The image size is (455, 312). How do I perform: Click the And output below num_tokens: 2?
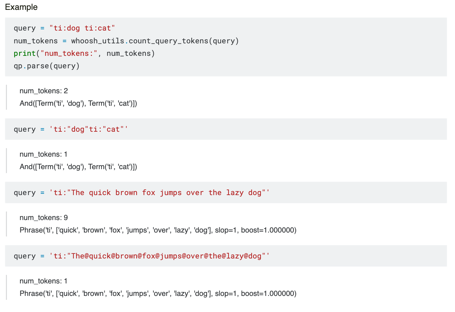pos(78,103)
